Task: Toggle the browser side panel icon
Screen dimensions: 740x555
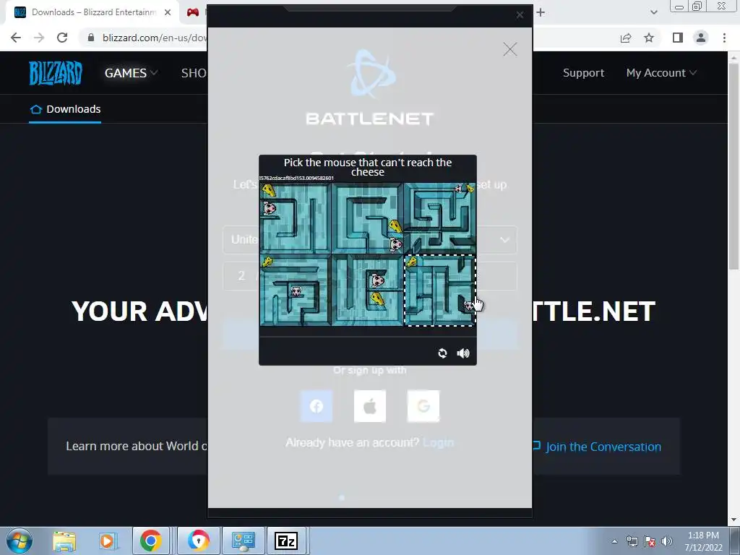Action: pos(678,38)
